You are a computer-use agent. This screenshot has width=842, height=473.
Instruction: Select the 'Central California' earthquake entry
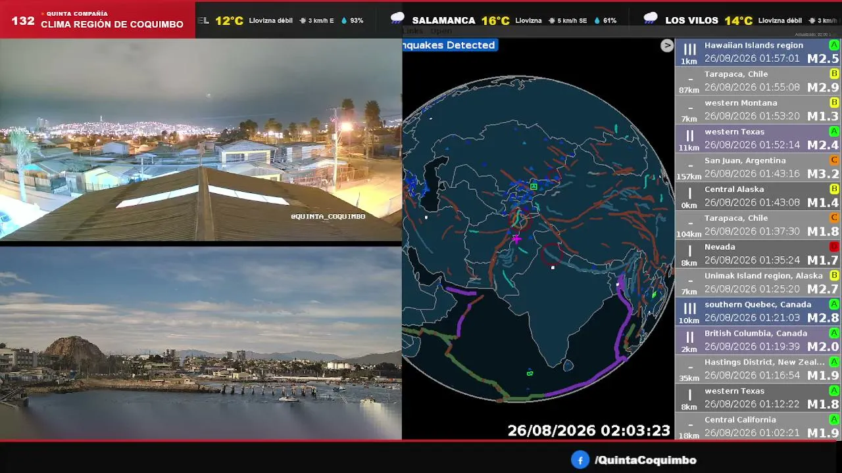pyautogui.click(x=758, y=426)
